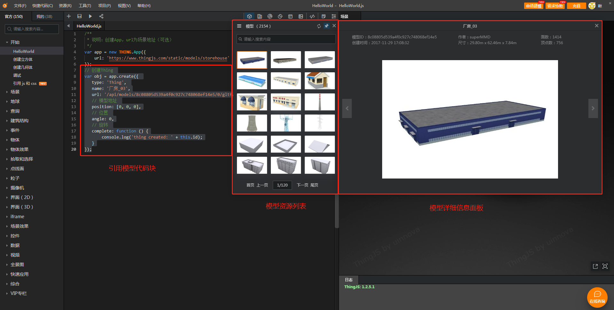
Task: Toggle the pin on the model panel
Action: coord(327,26)
